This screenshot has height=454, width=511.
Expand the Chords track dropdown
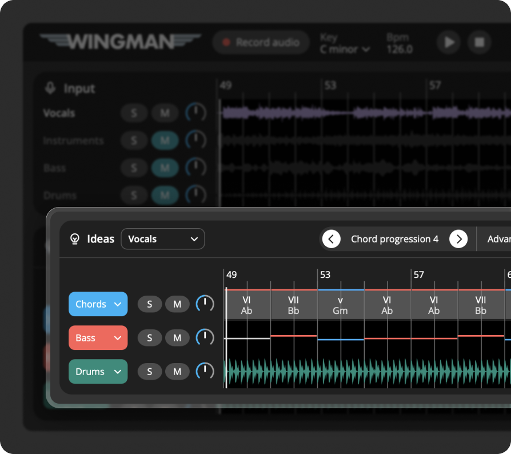click(x=98, y=304)
